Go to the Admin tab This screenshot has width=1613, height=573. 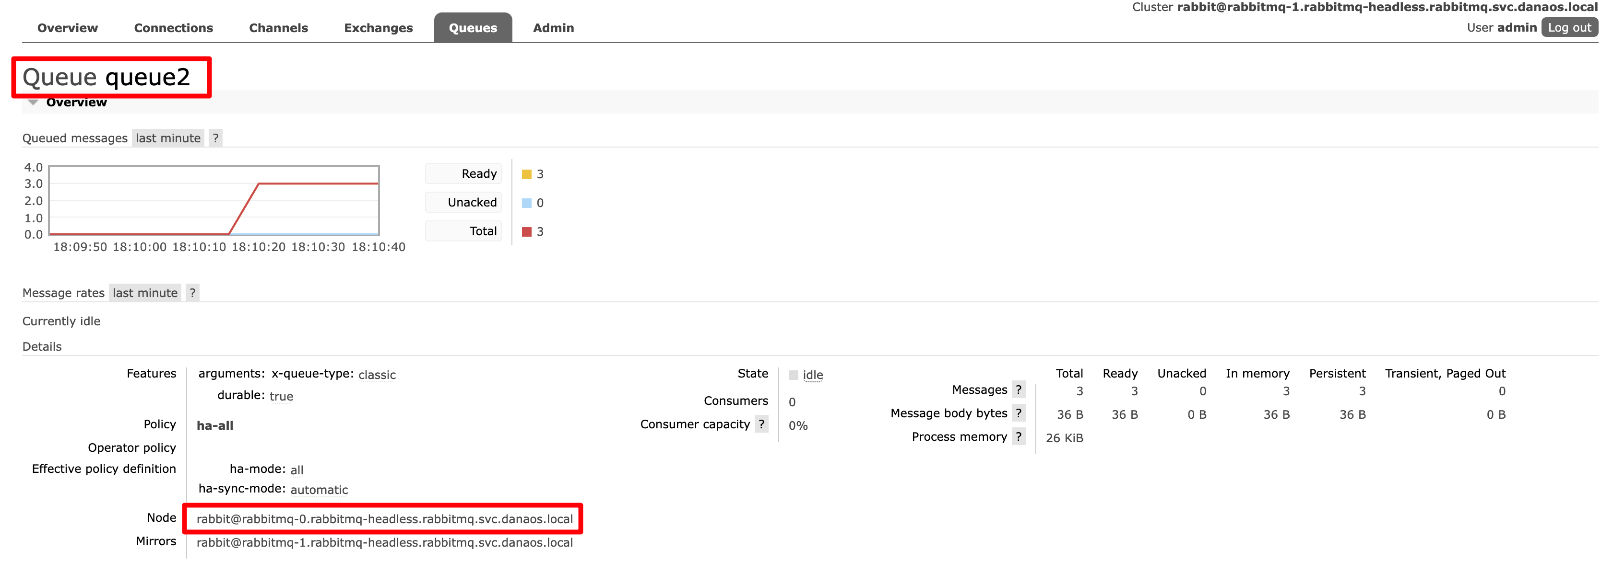pyautogui.click(x=553, y=28)
